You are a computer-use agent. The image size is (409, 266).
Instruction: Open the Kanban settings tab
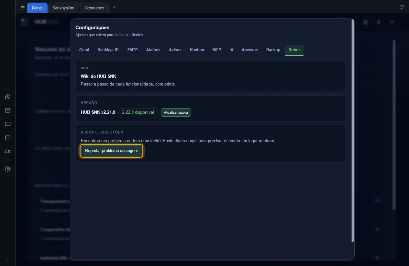(x=197, y=50)
